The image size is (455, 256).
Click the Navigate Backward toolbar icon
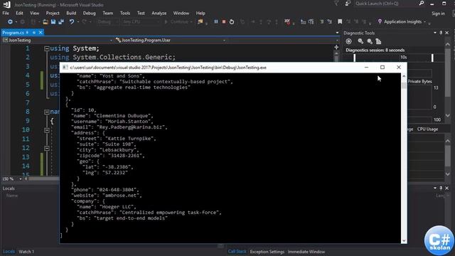[10, 22]
